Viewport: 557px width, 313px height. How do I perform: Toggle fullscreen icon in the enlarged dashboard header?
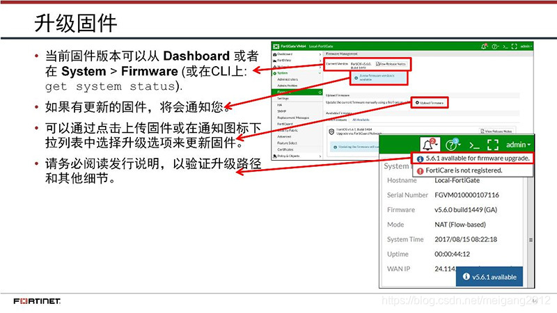click(493, 145)
